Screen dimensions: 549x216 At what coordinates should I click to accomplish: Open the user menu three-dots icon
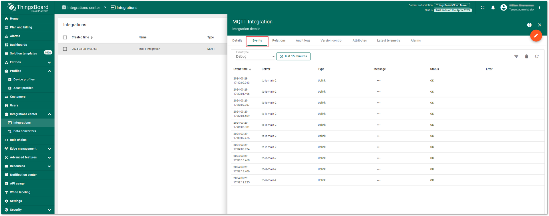(540, 8)
